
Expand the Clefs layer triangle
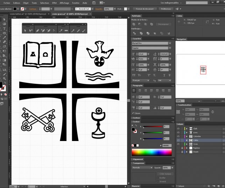(x=187, y=129)
